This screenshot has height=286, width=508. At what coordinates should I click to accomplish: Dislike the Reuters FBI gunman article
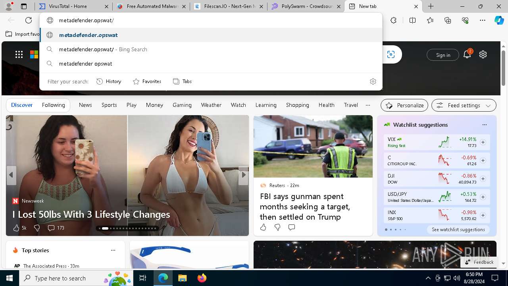tap(277, 227)
